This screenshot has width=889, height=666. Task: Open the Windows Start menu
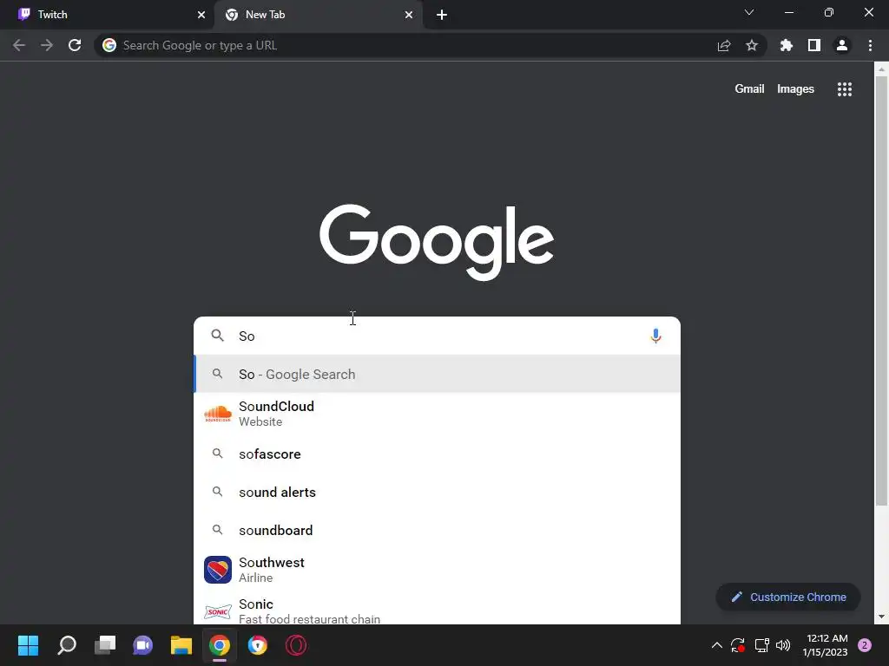click(28, 645)
